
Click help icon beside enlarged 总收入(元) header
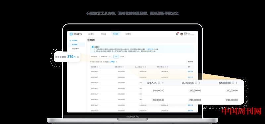159,83
